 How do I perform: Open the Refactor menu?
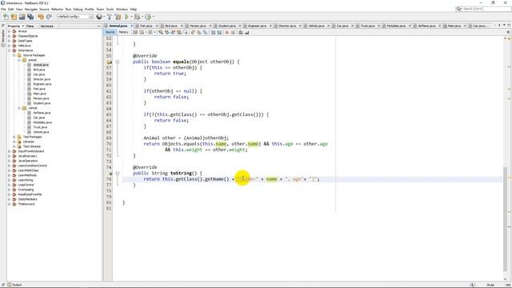tap(57, 9)
